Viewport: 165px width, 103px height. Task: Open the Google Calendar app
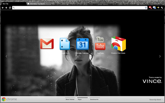click(82, 44)
